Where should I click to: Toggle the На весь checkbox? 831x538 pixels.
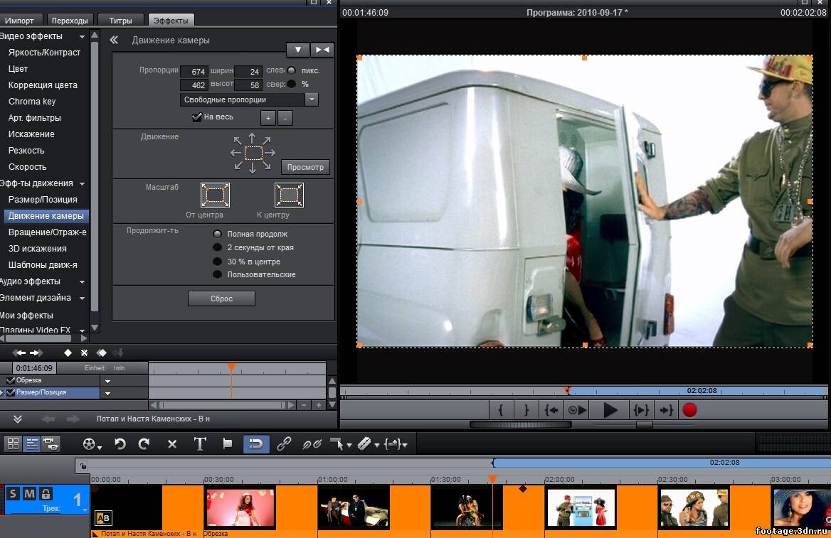pos(196,117)
